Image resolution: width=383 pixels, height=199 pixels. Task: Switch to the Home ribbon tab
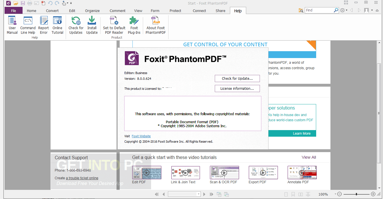tap(31, 10)
